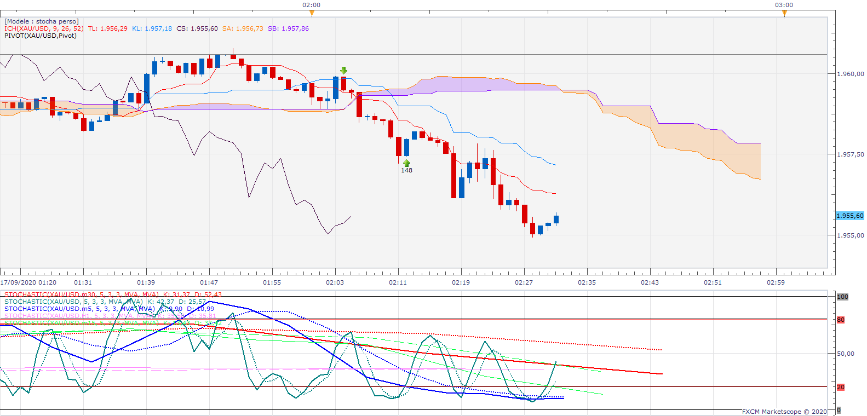Click the orange 03:00 session marker
867x416 pixels.
click(x=784, y=13)
